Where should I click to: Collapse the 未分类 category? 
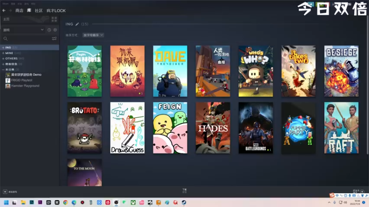pos(3,70)
